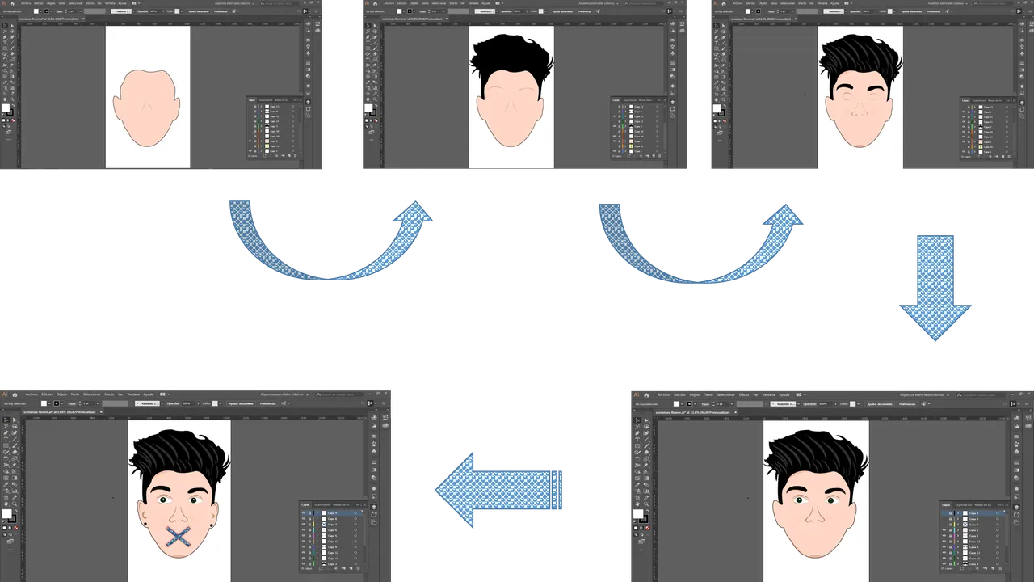Open stroke color dropdown in taped-mouth control bar
1034x582 pixels.
point(62,403)
